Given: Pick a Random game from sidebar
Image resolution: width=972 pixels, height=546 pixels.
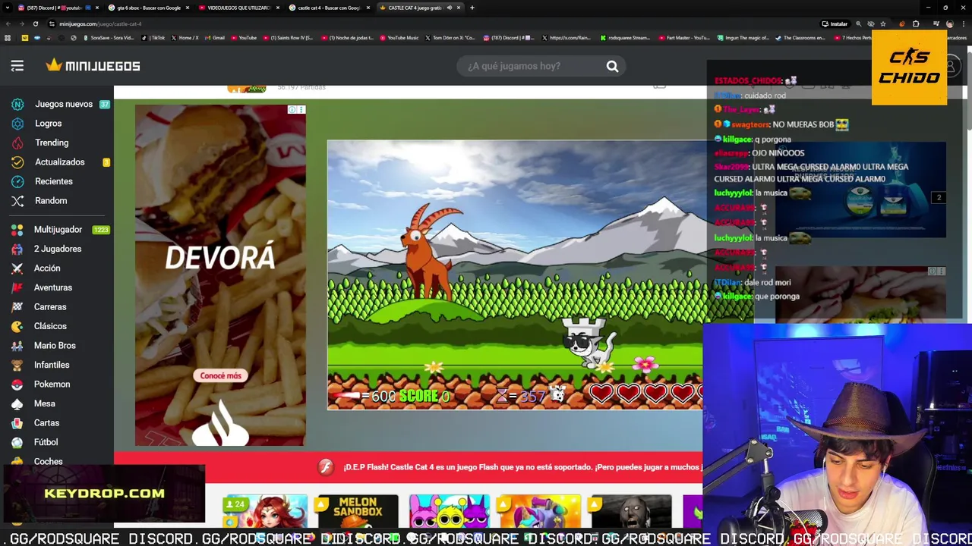Looking at the screenshot, I should [x=51, y=201].
